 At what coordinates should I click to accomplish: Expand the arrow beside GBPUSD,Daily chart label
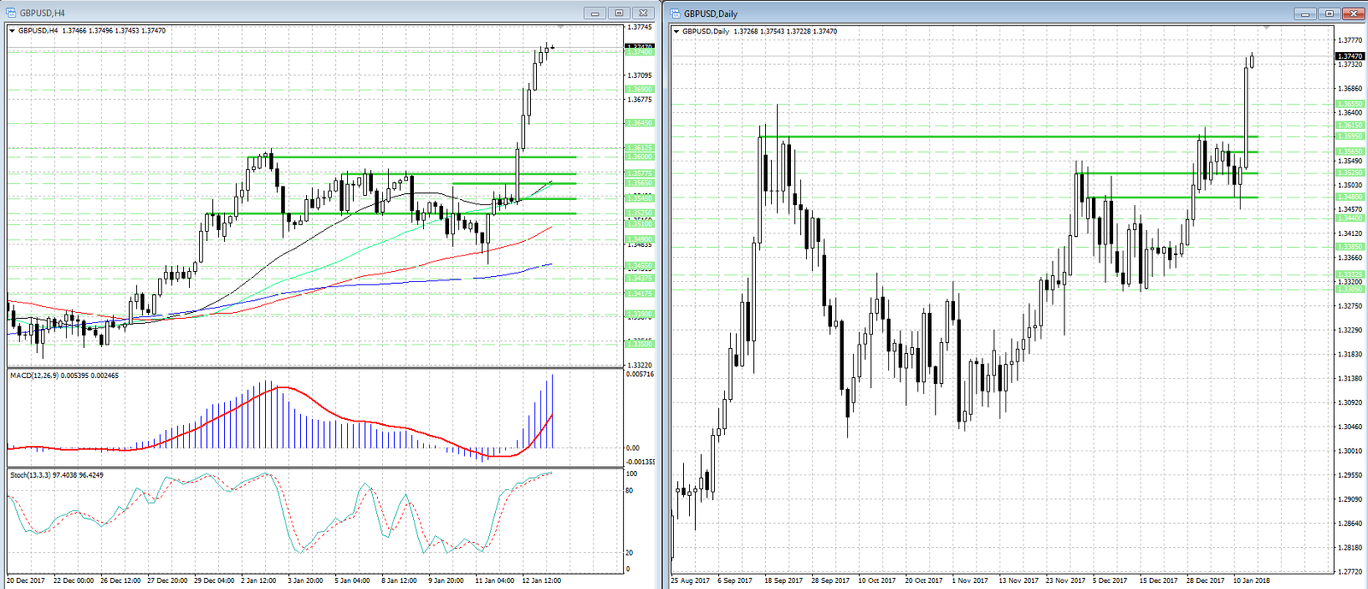(676, 32)
